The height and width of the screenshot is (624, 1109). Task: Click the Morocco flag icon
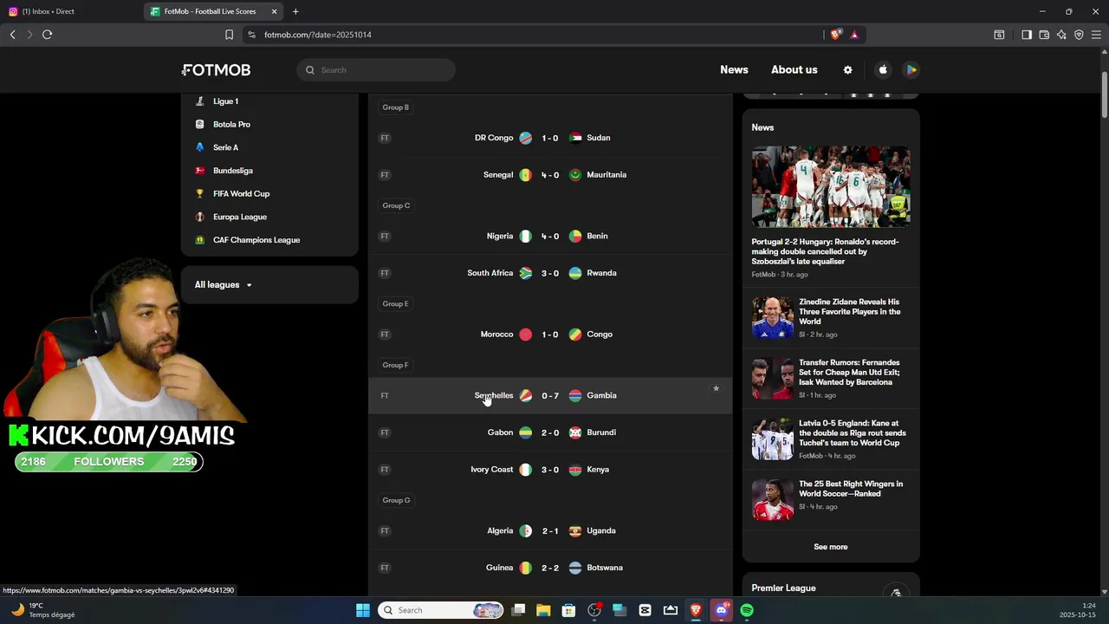coord(525,335)
